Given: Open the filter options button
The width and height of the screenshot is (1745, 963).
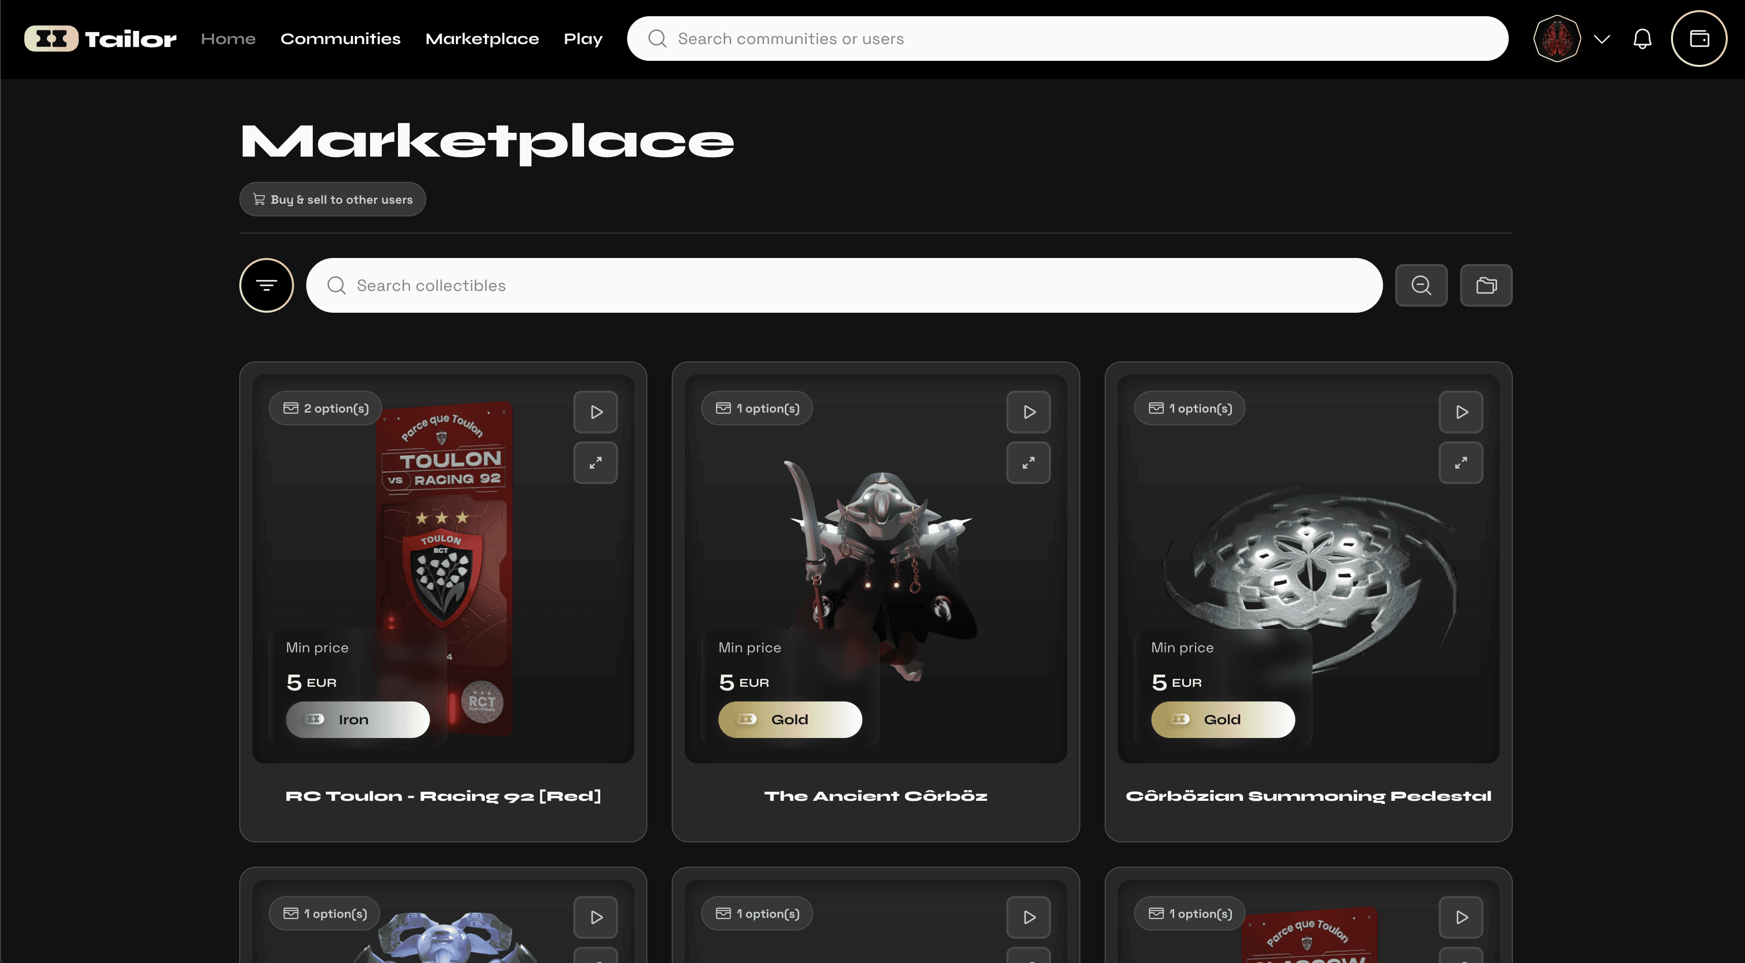Looking at the screenshot, I should tap(266, 285).
